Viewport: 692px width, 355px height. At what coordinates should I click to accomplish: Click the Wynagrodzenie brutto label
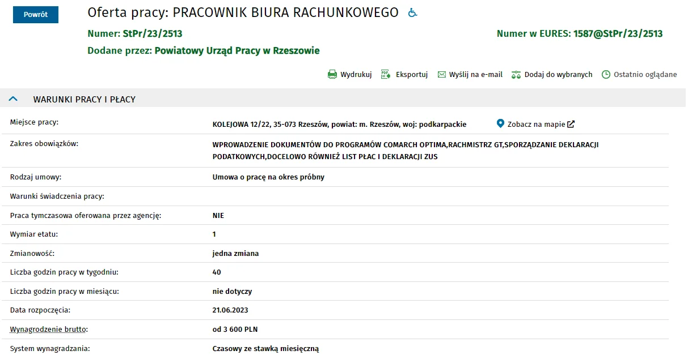click(49, 330)
